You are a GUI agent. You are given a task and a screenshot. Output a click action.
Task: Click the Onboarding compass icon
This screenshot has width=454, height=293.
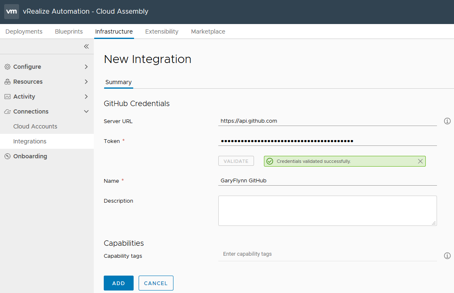click(x=7, y=157)
